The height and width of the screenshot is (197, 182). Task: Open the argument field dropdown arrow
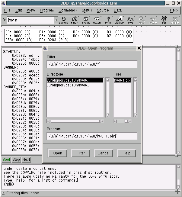click(56, 20)
